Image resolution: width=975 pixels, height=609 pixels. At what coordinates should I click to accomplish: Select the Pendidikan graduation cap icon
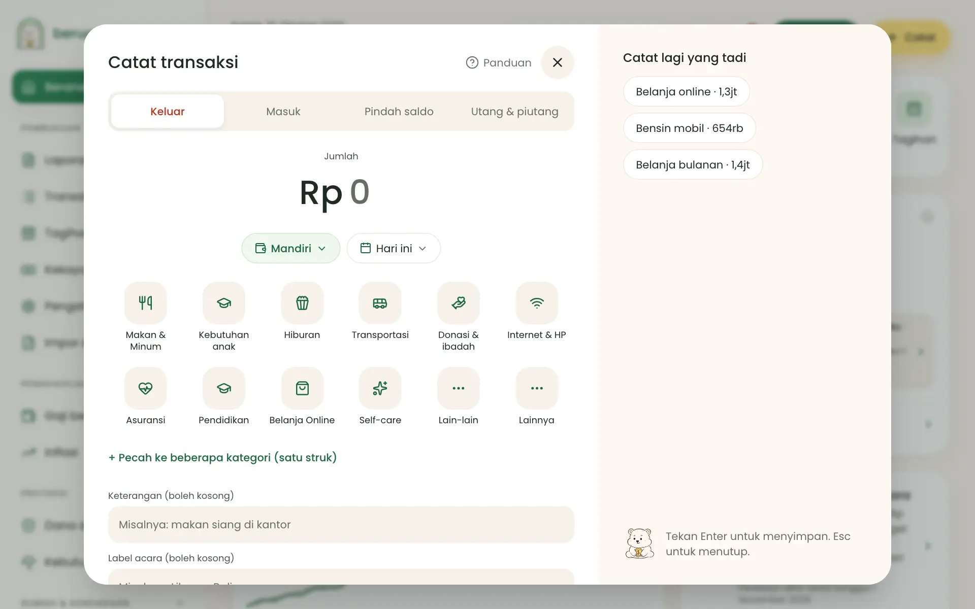(223, 388)
